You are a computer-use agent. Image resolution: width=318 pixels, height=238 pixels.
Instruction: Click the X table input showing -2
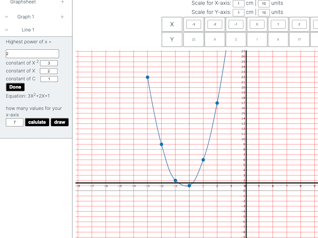tap(215, 24)
